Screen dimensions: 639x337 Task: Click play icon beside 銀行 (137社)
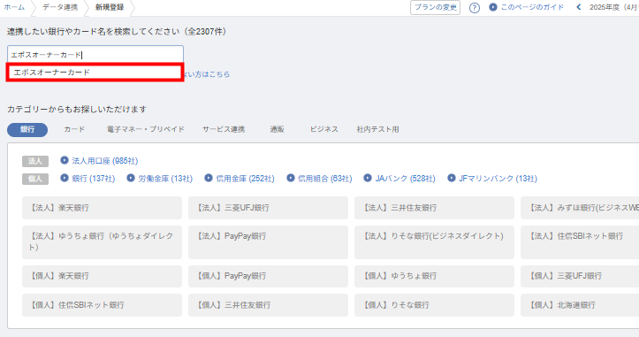pos(65,179)
